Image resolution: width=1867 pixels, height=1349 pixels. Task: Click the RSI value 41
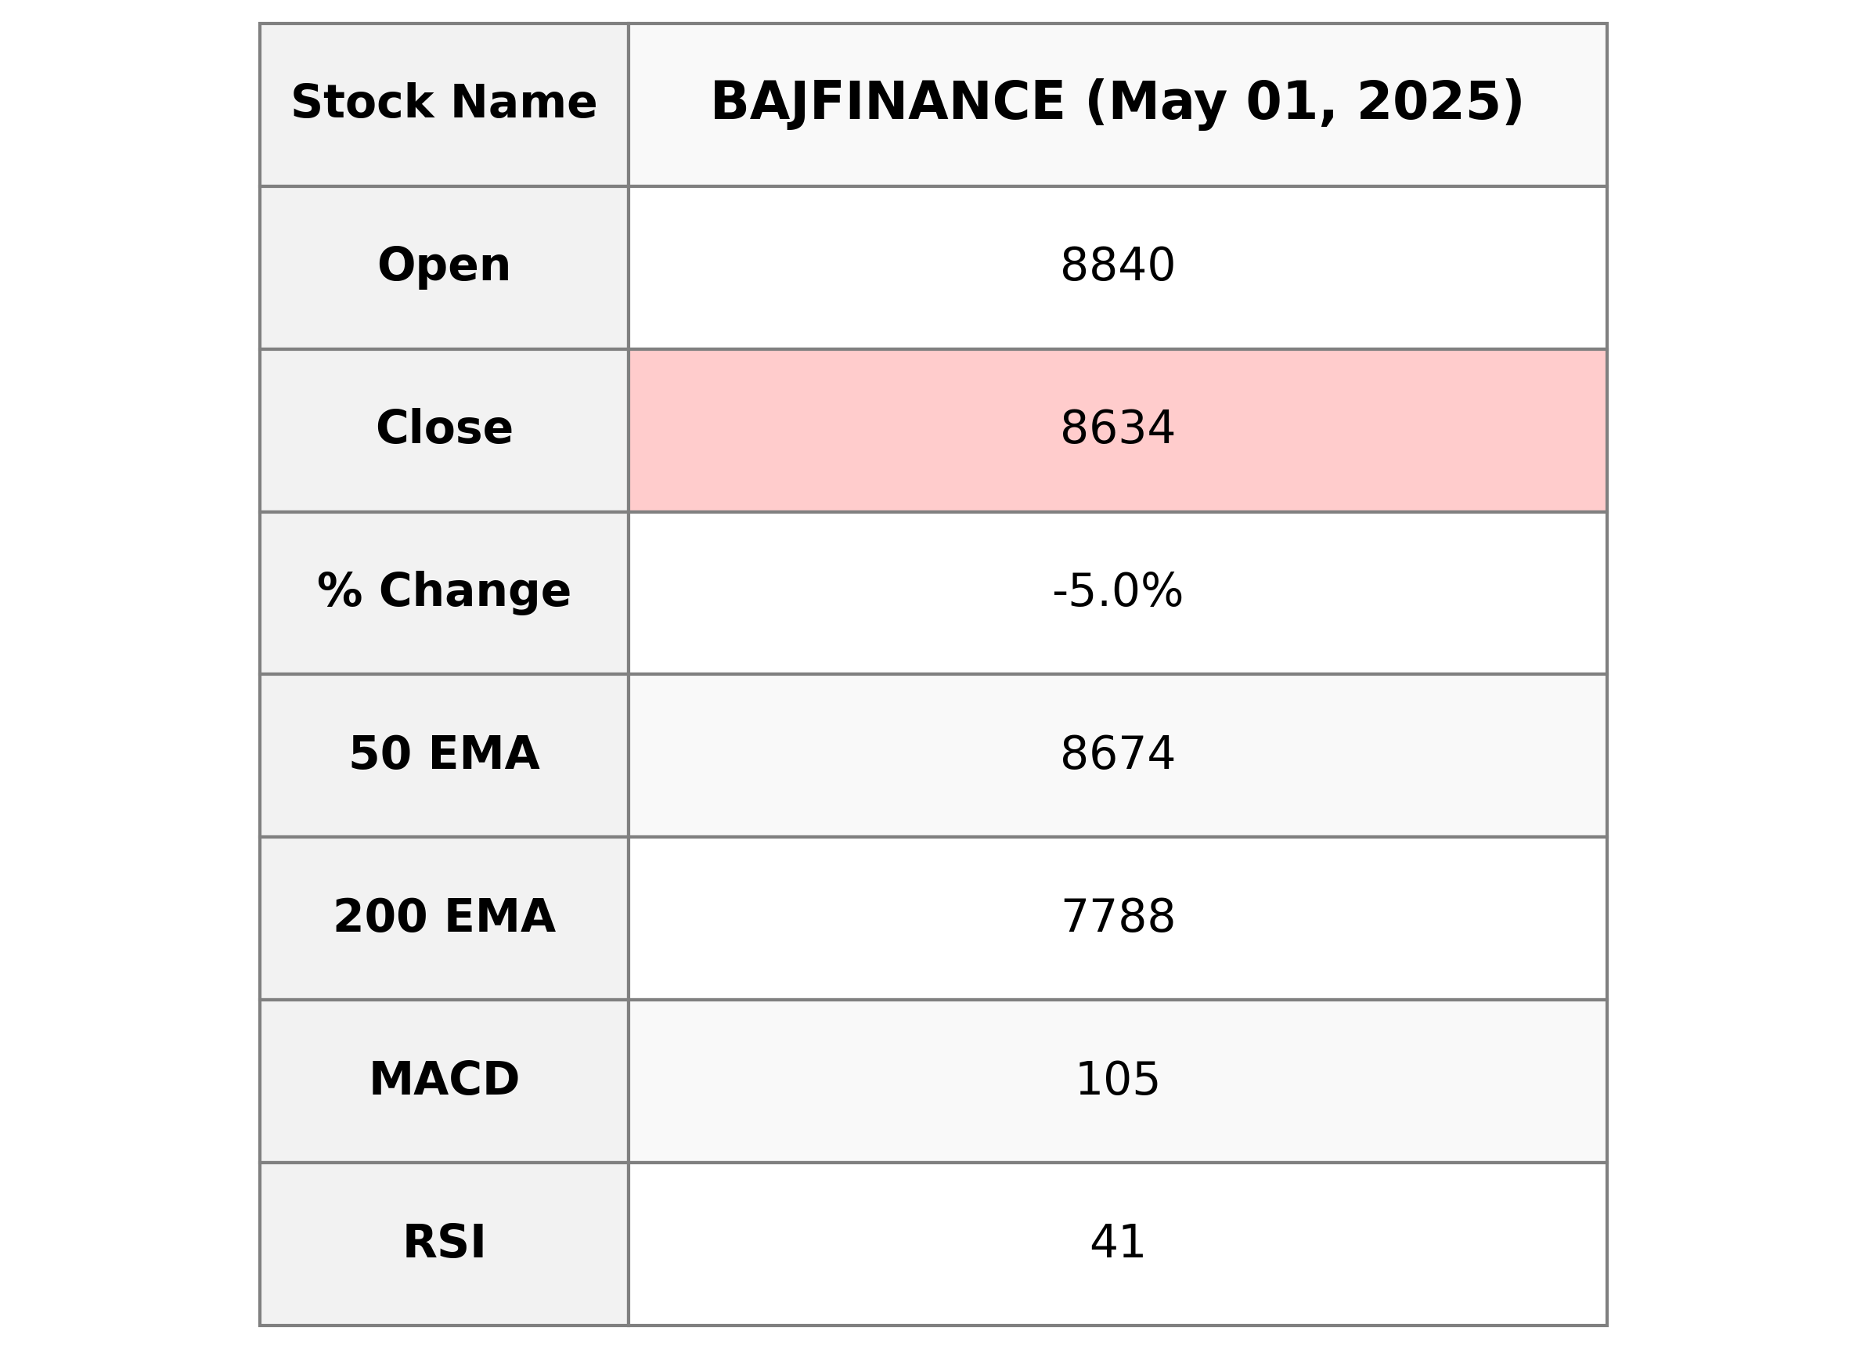pyautogui.click(x=1117, y=1242)
